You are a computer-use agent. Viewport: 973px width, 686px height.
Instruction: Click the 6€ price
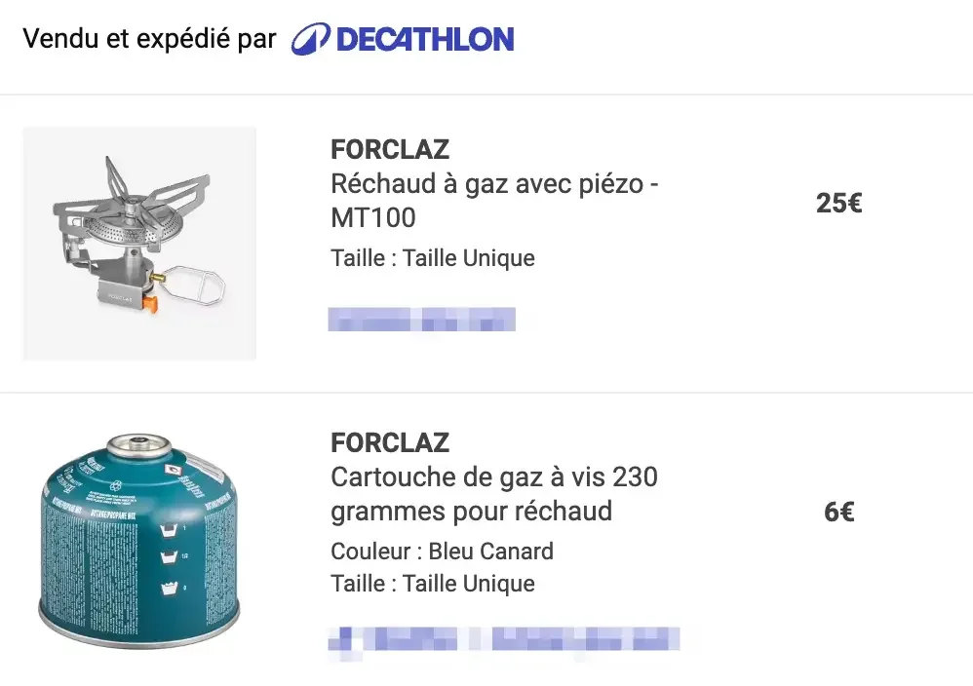(x=838, y=512)
